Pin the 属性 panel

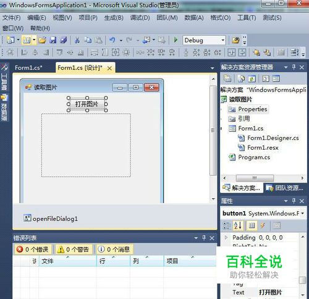294,201
